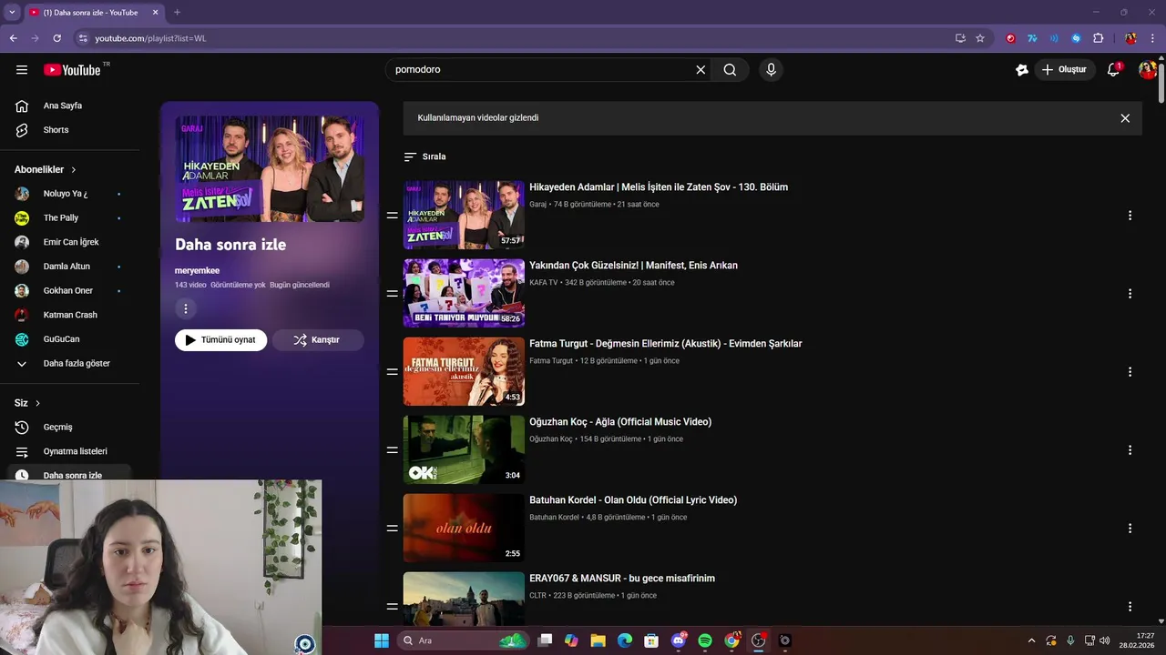This screenshot has height=655, width=1166.
Task: Open the Oluştur create button
Action: click(x=1064, y=70)
